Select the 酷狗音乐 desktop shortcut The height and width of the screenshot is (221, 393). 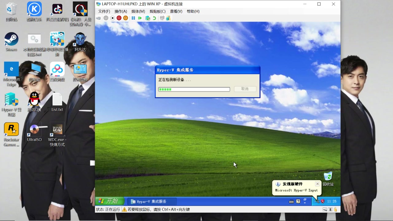[x=34, y=12]
